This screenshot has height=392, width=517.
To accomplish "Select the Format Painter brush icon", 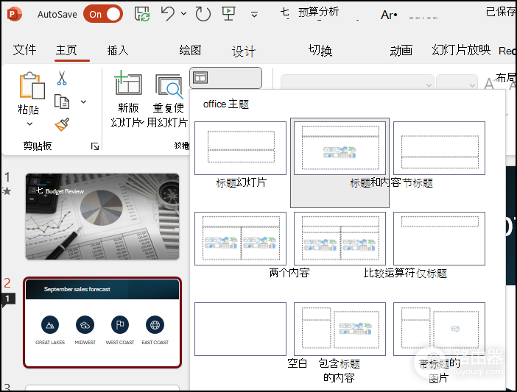I will click(62, 124).
